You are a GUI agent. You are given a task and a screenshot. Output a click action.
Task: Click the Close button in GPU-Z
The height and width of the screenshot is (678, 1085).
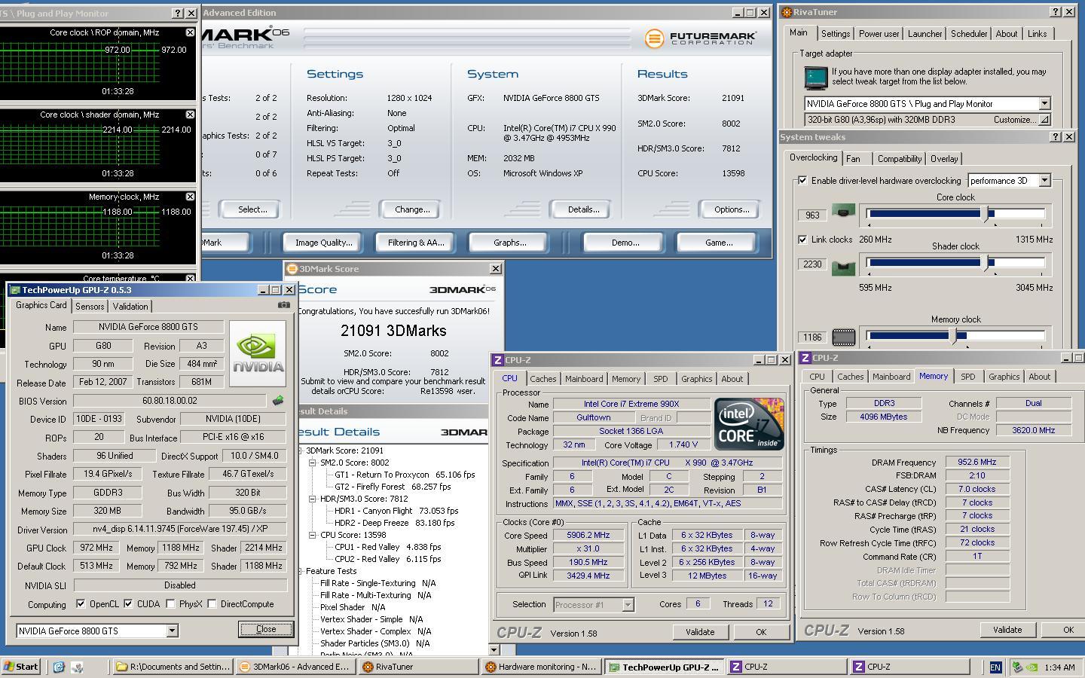tap(266, 629)
